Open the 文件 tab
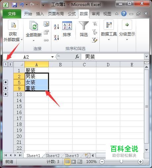 pyautogui.click(x=12, y=14)
